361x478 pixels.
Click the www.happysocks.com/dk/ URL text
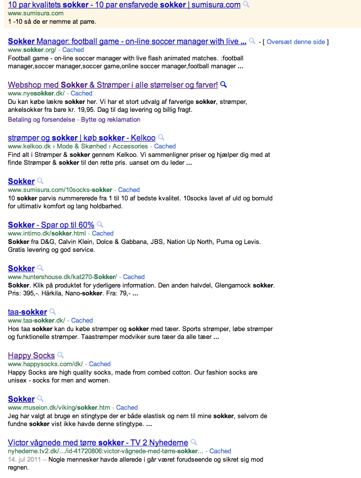pyautogui.click(x=45, y=364)
